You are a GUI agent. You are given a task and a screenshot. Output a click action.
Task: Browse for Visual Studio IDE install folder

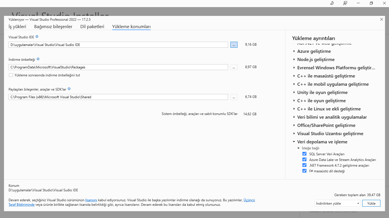click(x=234, y=45)
